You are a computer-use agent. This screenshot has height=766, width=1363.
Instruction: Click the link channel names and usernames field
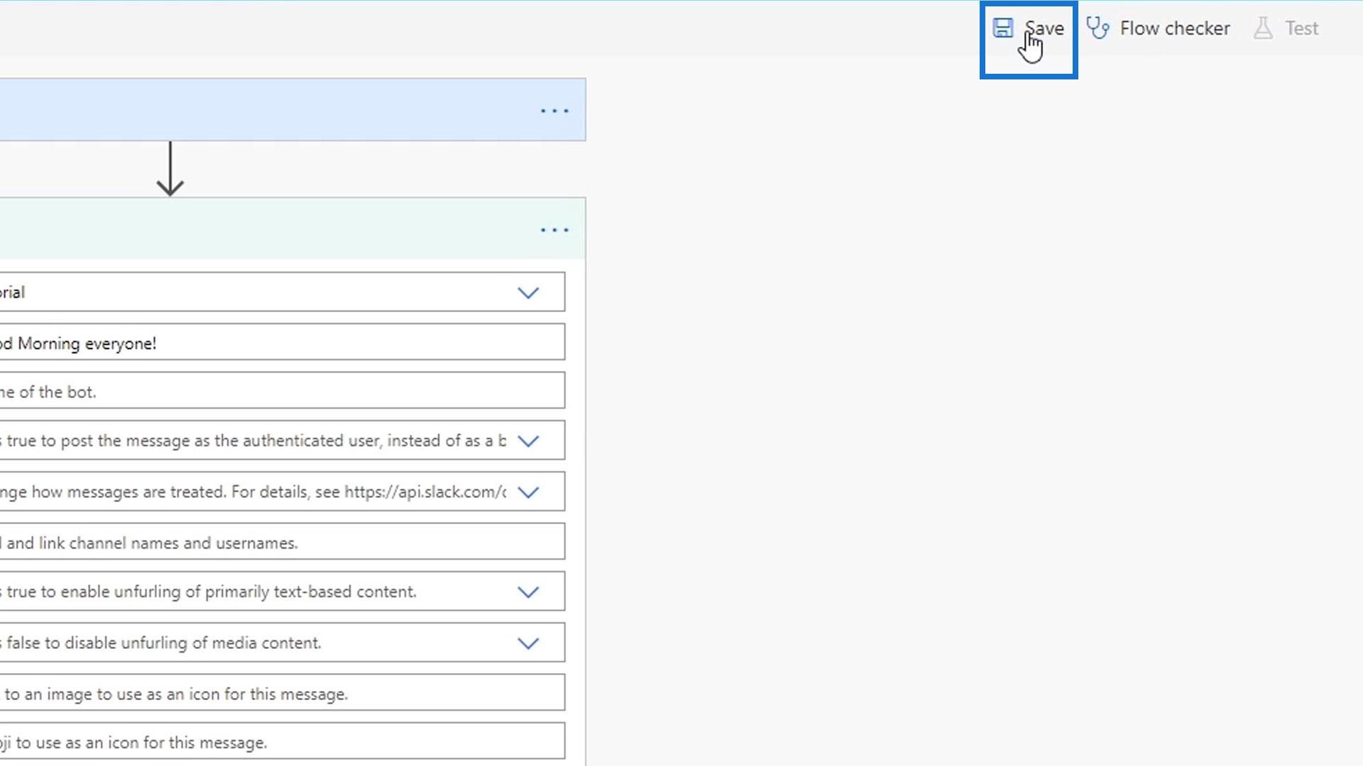[x=284, y=543]
